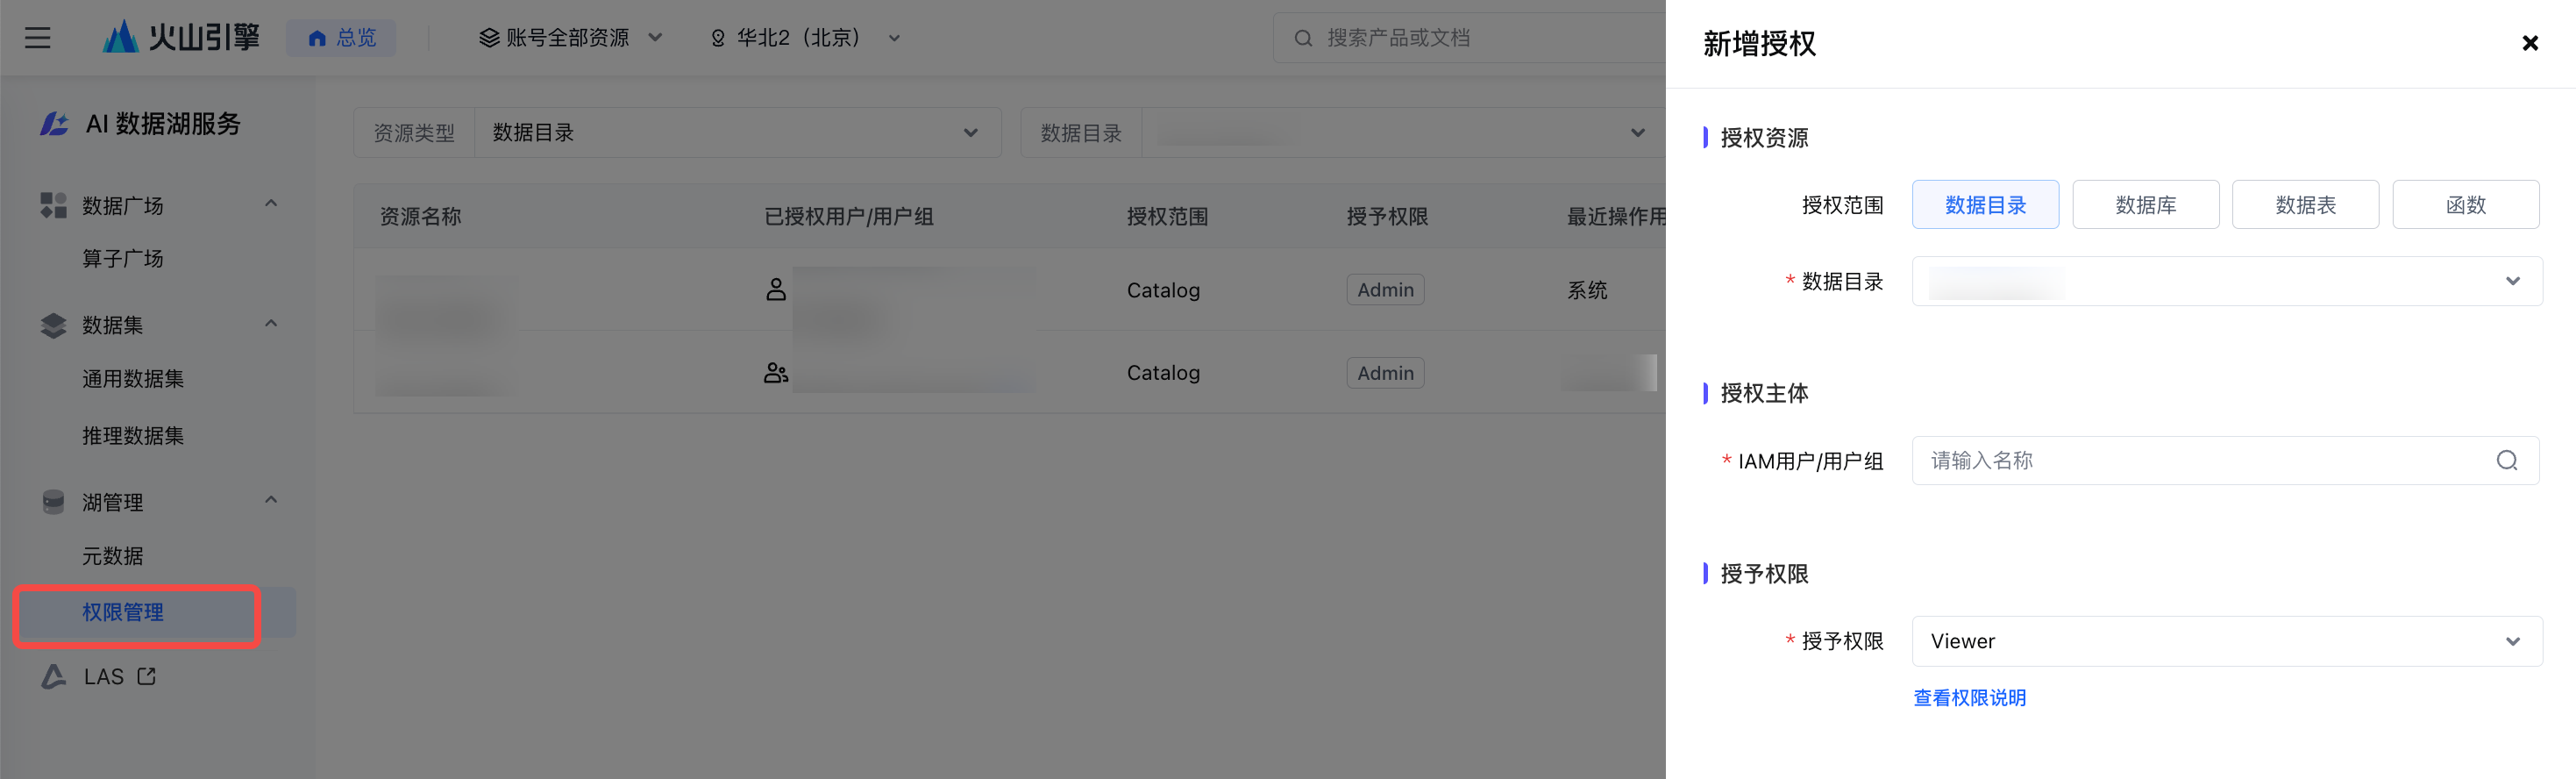This screenshot has width=2576, height=779.
Task: Click Catalog in the first table row
Action: (1163, 290)
